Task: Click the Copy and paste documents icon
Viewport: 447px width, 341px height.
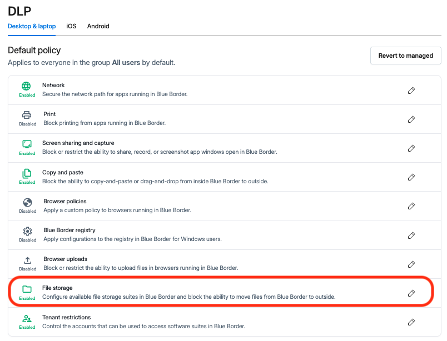Action: (x=27, y=173)
